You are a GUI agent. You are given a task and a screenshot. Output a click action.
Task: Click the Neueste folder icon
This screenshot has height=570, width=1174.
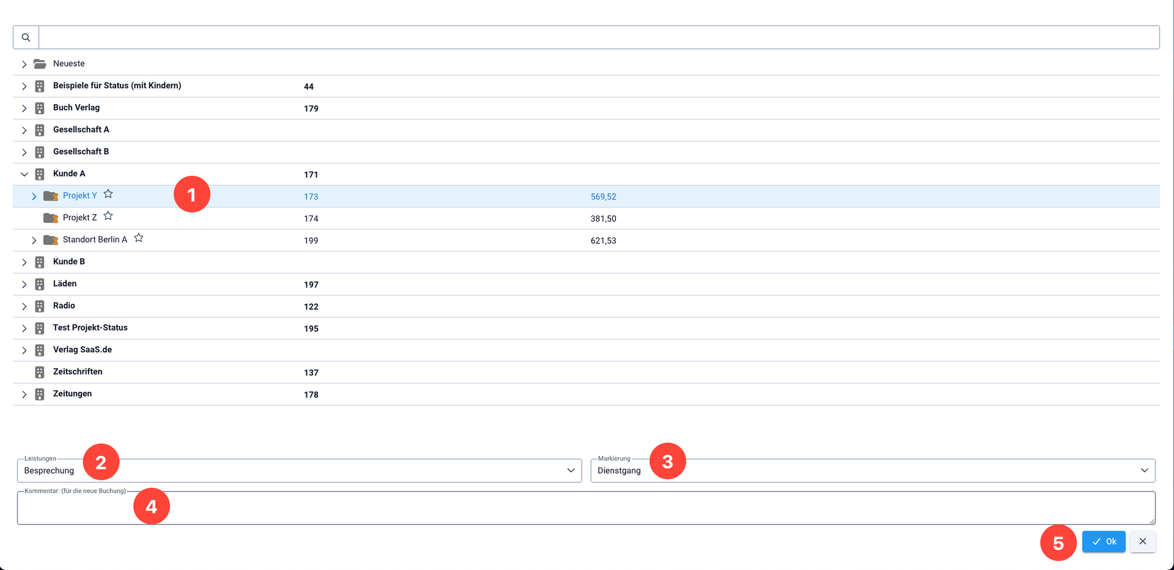[40, 64]
